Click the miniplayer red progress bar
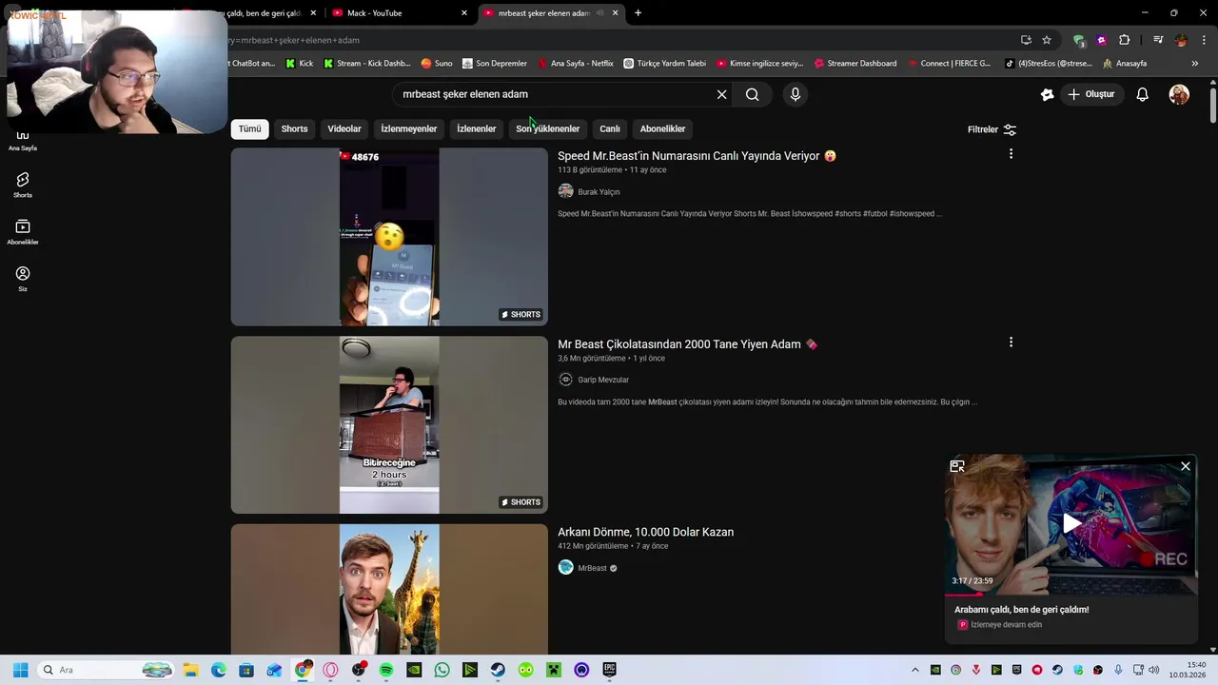1218x685 pixels. (x=963, y=595)
